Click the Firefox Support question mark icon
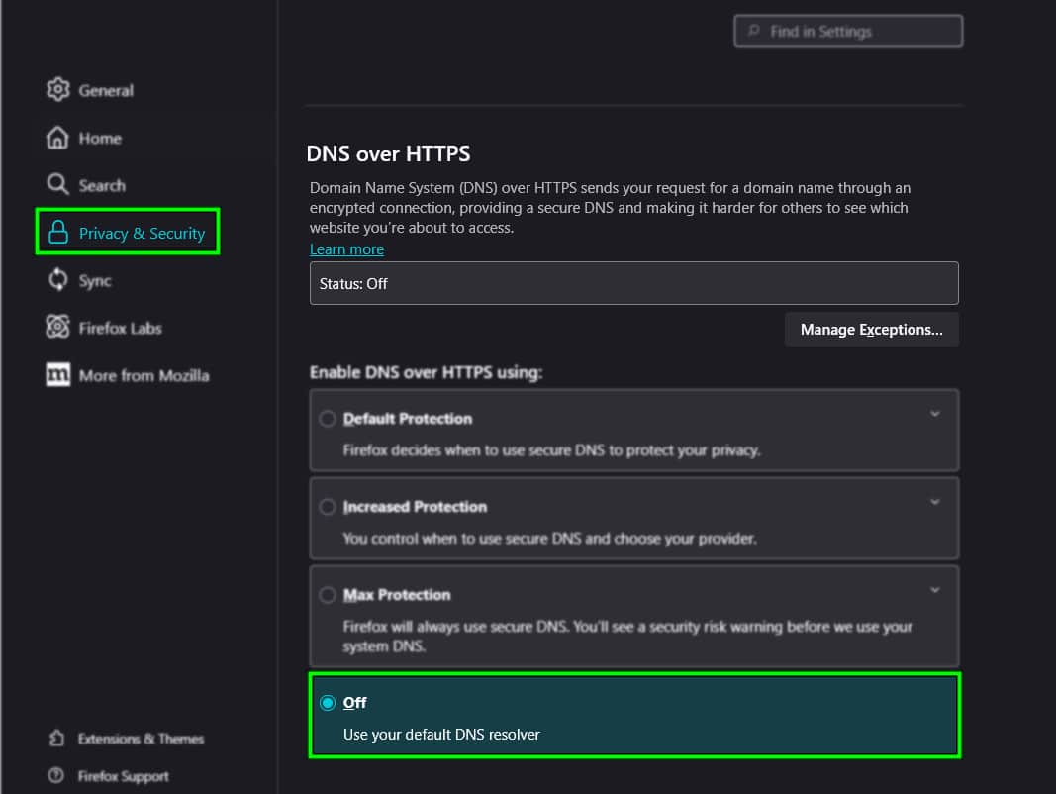 tap(56, 776)
